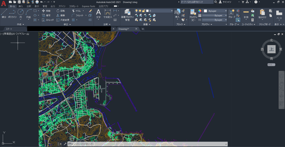This screenshot has width=285, height=147.
Task: Switch to the 挿入 ribbon tab
Action: click(21, 6)
